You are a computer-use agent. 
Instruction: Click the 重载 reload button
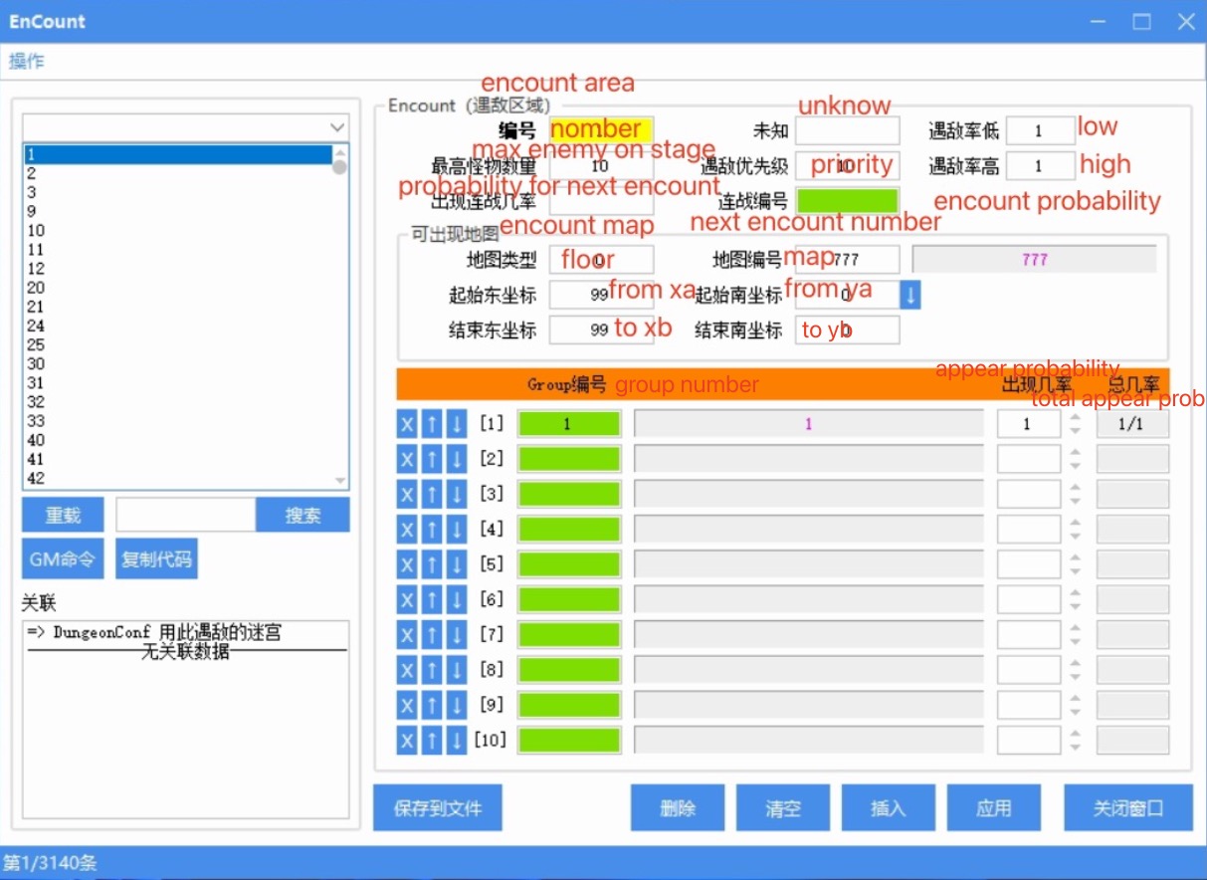click(63, 515)
